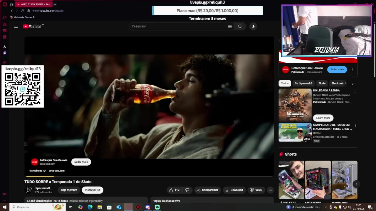Click the Seja membro button
Image resolution: width=376 pixels, height=211 pixels.
tap(69, 190)
